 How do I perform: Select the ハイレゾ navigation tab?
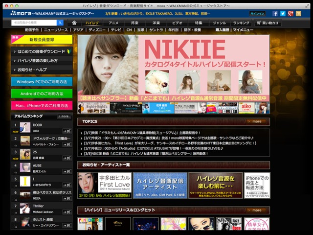[92, 23]
